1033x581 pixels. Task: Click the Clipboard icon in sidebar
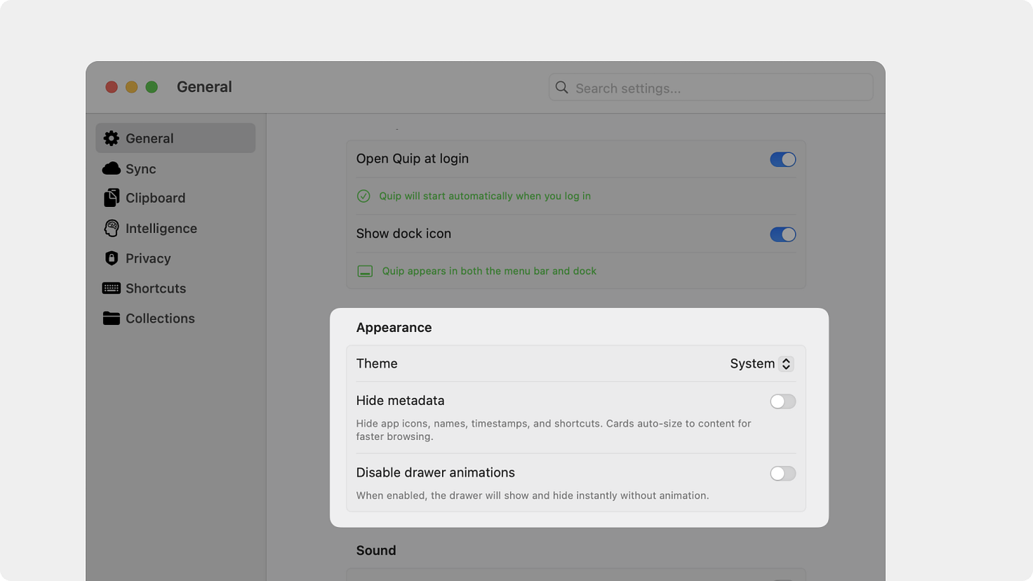pyautogui.click(x=111, y=198)
